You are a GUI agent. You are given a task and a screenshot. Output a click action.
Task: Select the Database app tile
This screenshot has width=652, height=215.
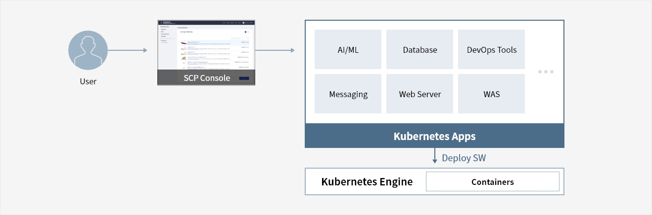click(419, 49)
